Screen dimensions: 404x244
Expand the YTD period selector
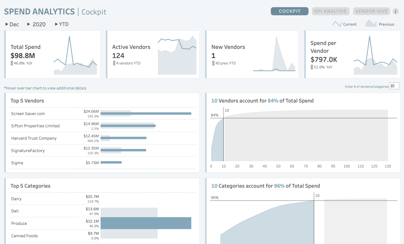click(62, 24)
